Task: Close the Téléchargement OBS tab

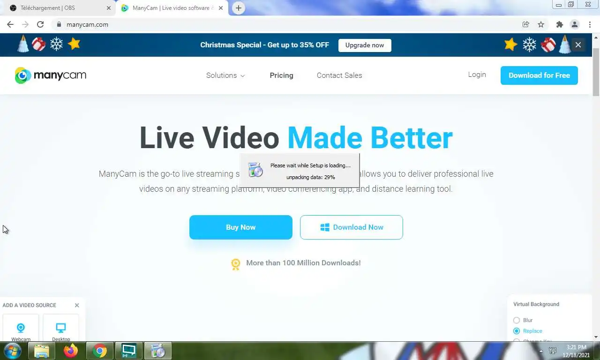Action: coord(109,8)
